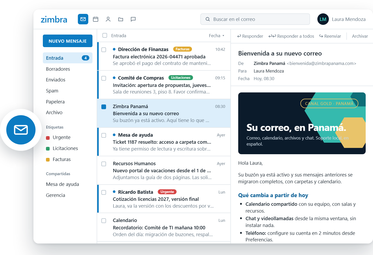This screenshot has width=373, height=255.
Task: Open the shared Mesa de ayuda folder
Action: 68,184
